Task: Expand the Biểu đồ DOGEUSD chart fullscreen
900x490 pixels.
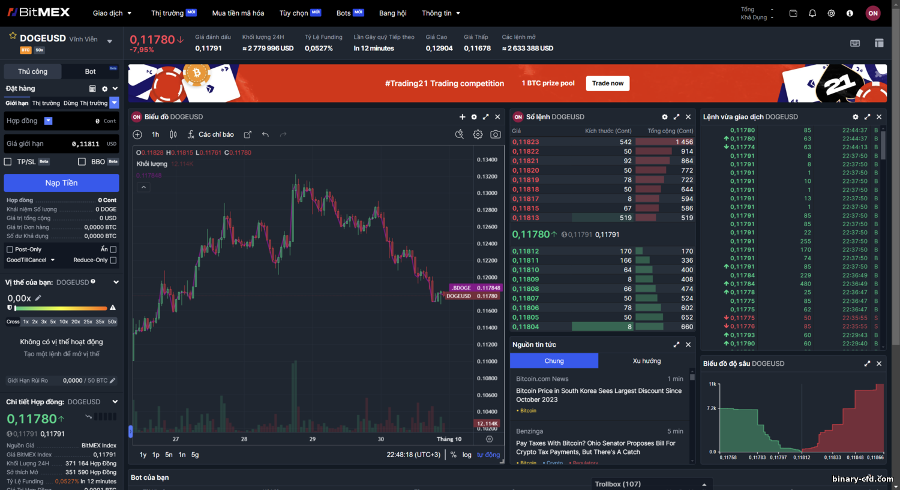Action: [x=486, y=117]
